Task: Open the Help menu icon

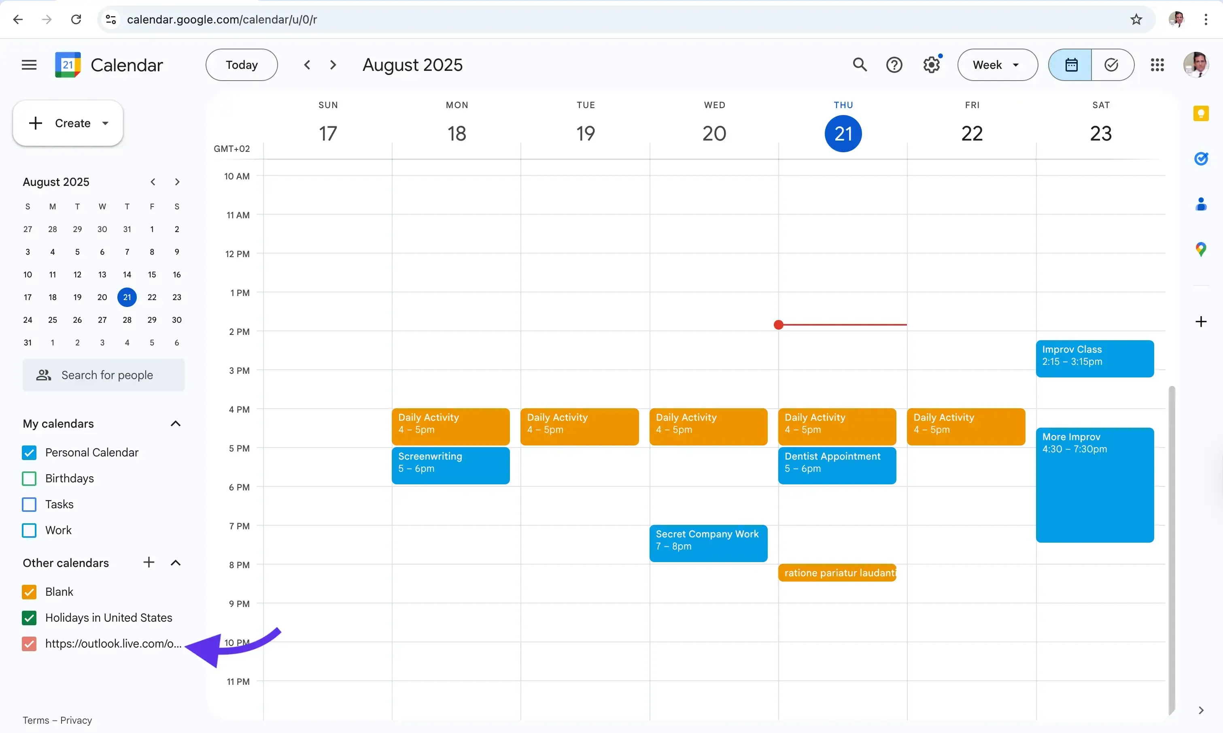Action: point(894,65)
